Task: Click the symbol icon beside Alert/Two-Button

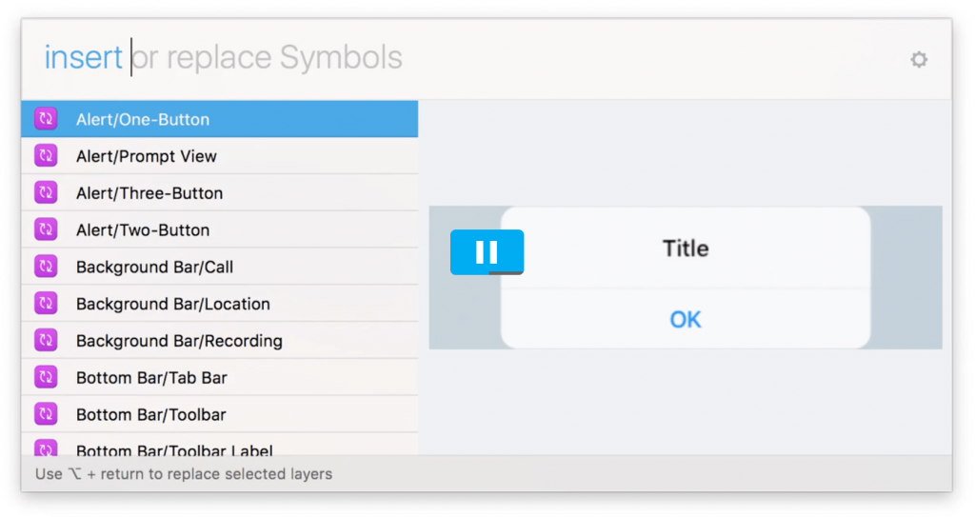Action: [x=46, y=229]
